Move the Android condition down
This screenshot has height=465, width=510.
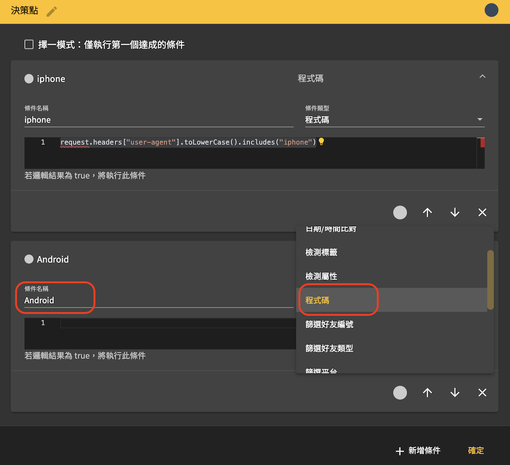click(x=455, y=392)
